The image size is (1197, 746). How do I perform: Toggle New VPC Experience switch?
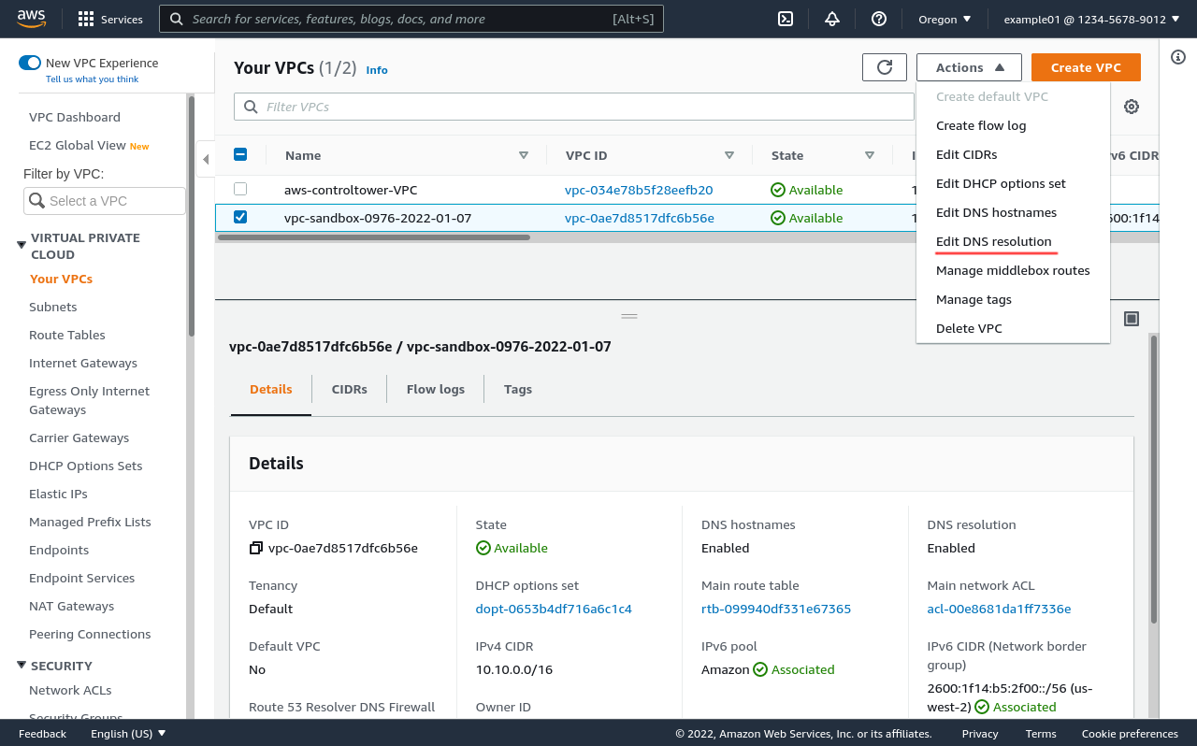(30, 63)
